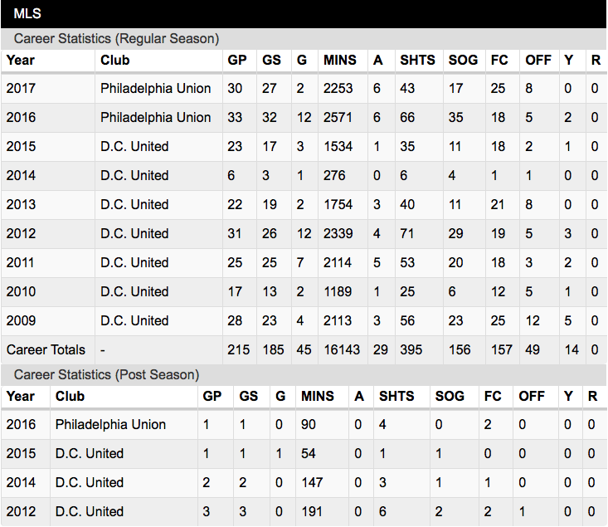608x527 pixels.
Task: Select Philadelphia Union in the 2016 post season row
Action: pyautogui.click(x=110, y=425)
